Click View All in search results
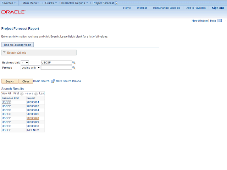Image resolution: width=227 pixels, height=170 pixels. (6, 93)
